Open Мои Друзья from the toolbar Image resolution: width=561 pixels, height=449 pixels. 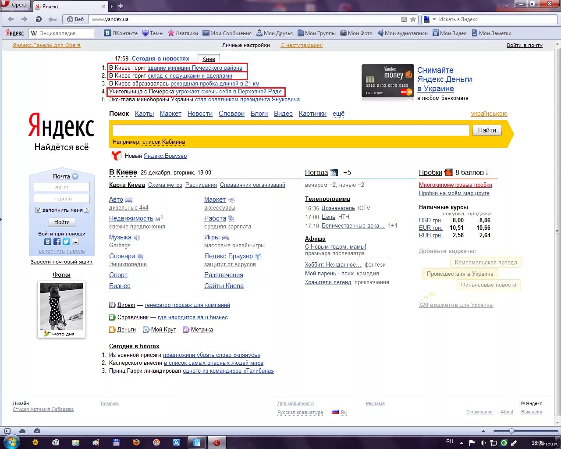(274, 33)
